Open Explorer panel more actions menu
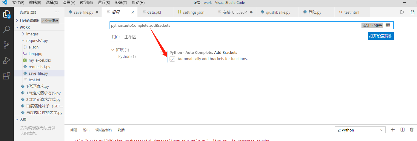 click(x=57, y=12)
